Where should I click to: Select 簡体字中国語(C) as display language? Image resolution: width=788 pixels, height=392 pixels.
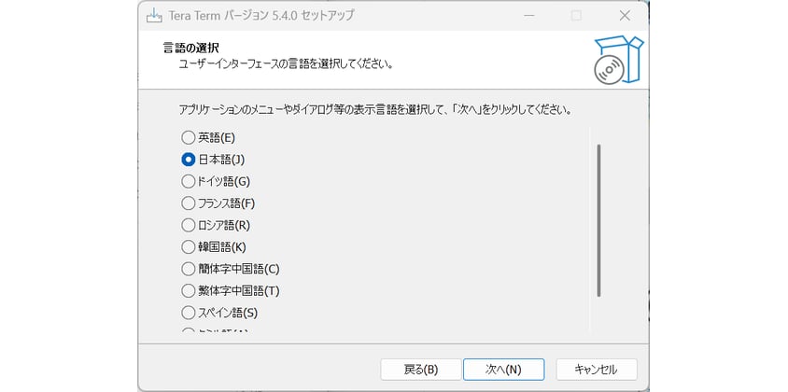point(189,269)
